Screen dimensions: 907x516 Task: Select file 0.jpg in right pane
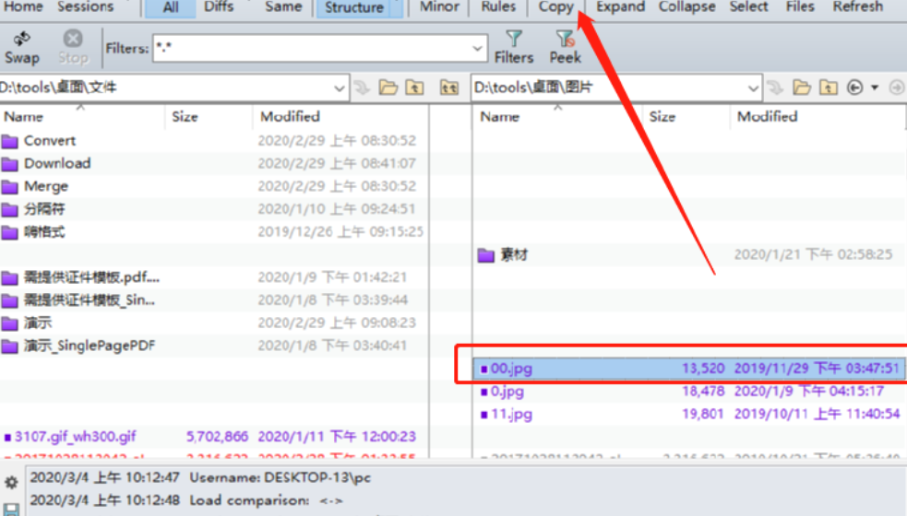pos(689,392)
